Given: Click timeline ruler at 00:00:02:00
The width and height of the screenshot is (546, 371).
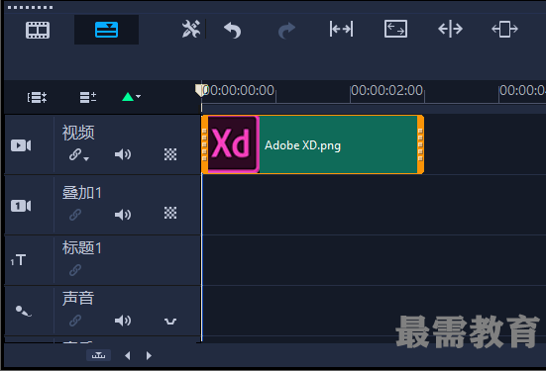Looking at the screenshot, I should [x=386, y=90].
